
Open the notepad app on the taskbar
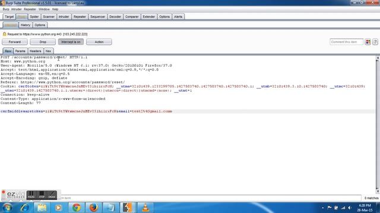110,208
